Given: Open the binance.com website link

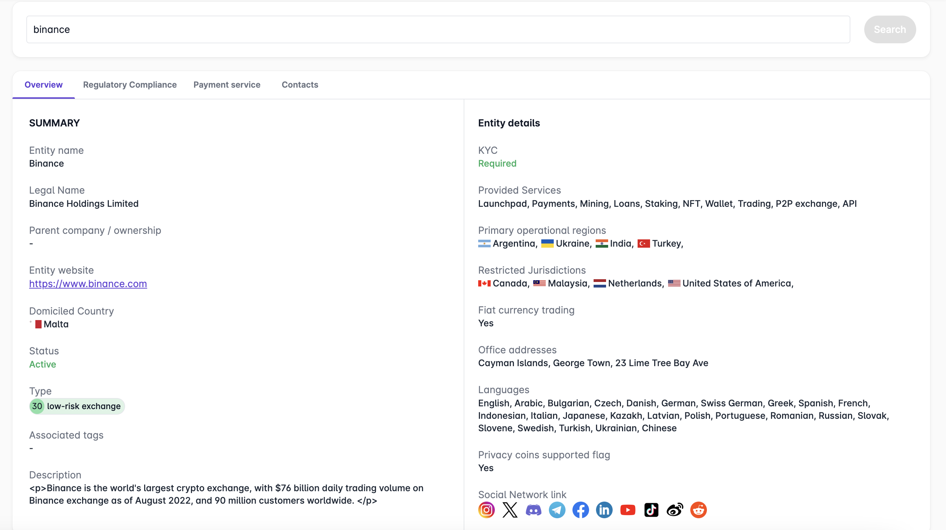Looking at the screenshot, I should 88,284.
